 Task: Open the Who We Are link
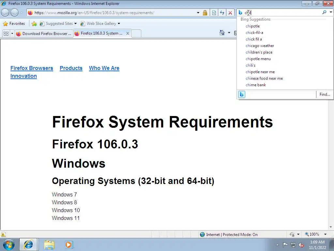tap(104, 68)
